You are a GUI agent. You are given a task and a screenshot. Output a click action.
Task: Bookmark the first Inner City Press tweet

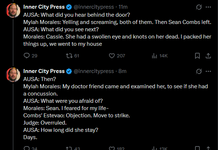click(197, 56)
